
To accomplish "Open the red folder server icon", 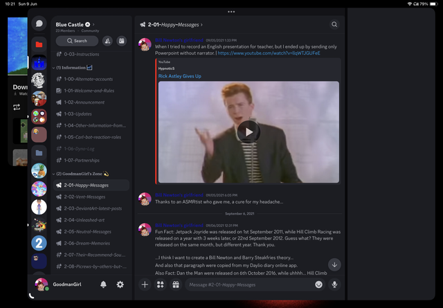I will pyautogui.click(x=39, y=44).
